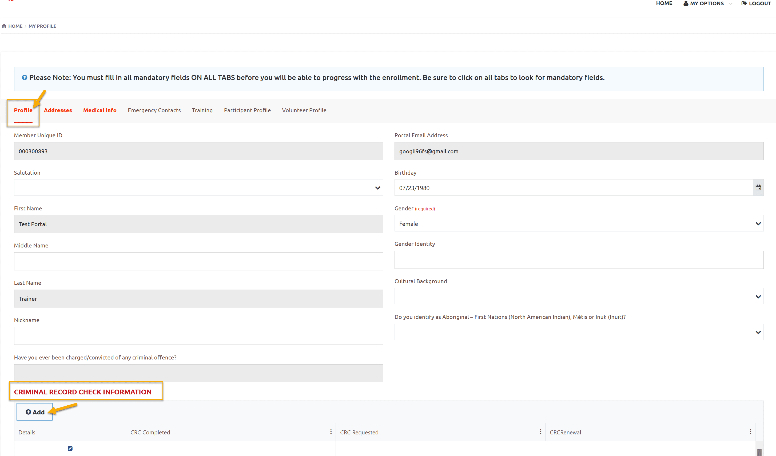The width and height of the screenshot is (776, 456).
Task: Switch to the Addresses tab
Action: [58, 110]
